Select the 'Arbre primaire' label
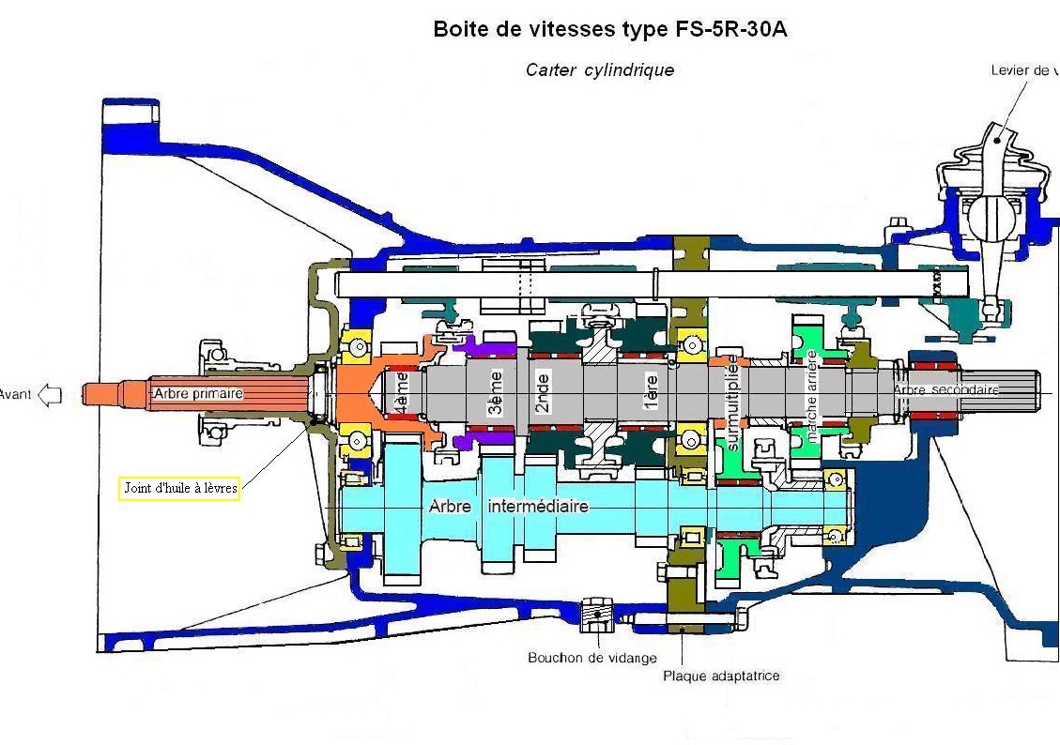The image size is (1060, 745). pos(198,393)
